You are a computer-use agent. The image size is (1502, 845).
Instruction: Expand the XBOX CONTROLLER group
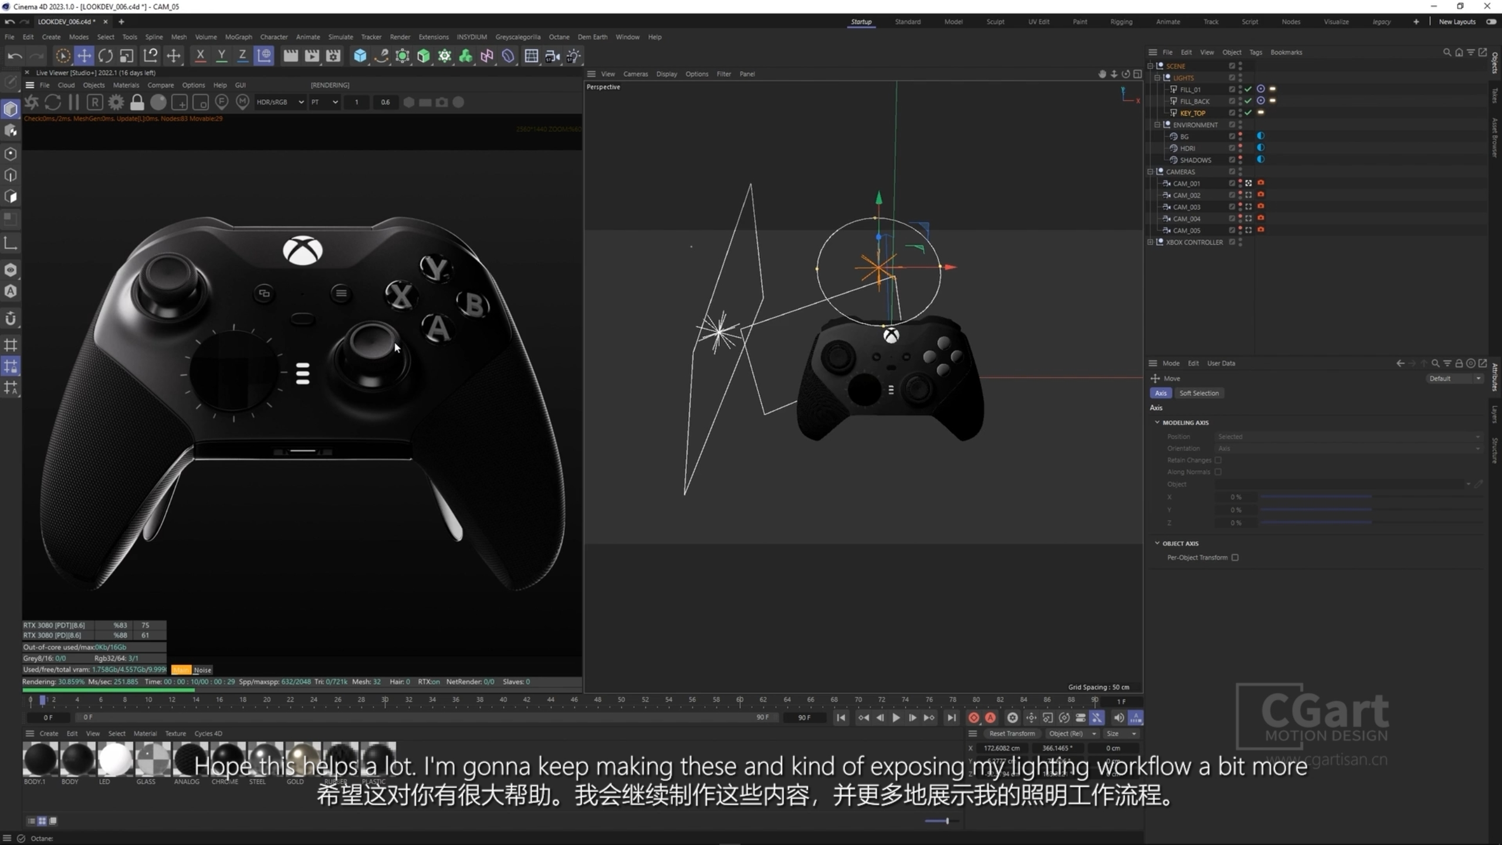[1151, 242]
